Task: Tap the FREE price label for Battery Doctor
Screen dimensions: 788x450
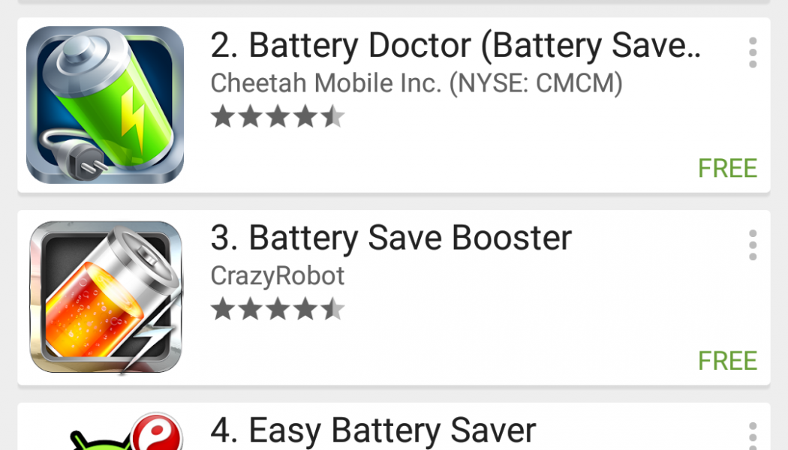Action: 727,168
